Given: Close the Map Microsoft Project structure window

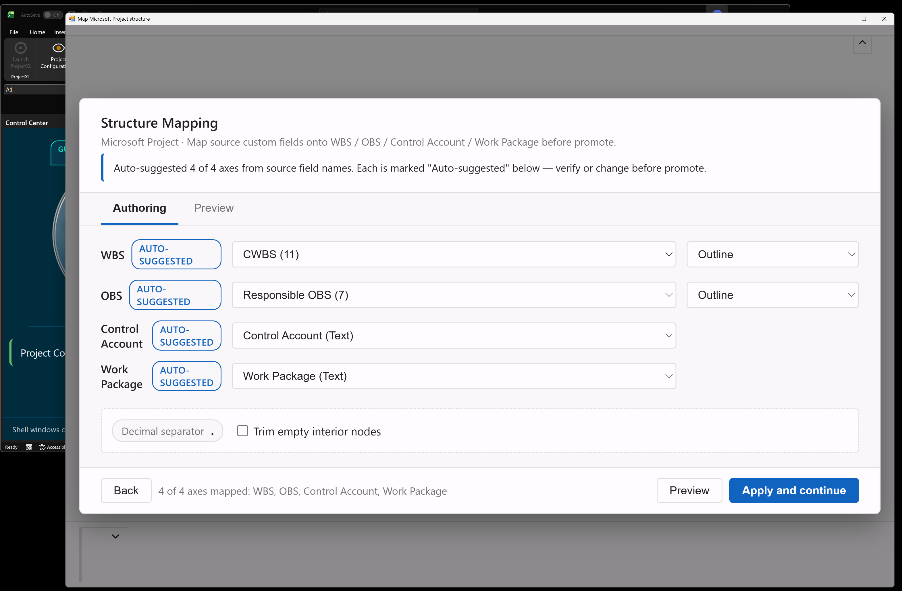Looking at the screenshot, I should tap(884, 19).
